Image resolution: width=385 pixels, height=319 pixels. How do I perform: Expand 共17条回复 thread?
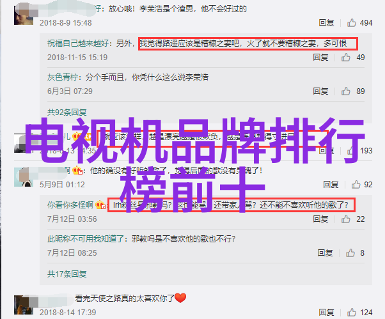(x=67, y=274)
